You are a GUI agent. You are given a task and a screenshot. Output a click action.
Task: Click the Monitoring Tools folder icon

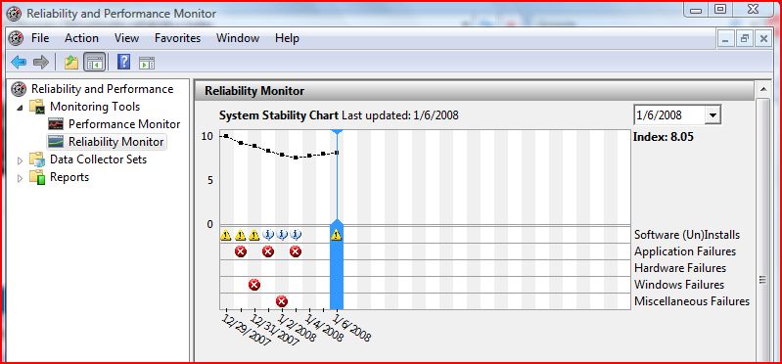click(37, 107)
